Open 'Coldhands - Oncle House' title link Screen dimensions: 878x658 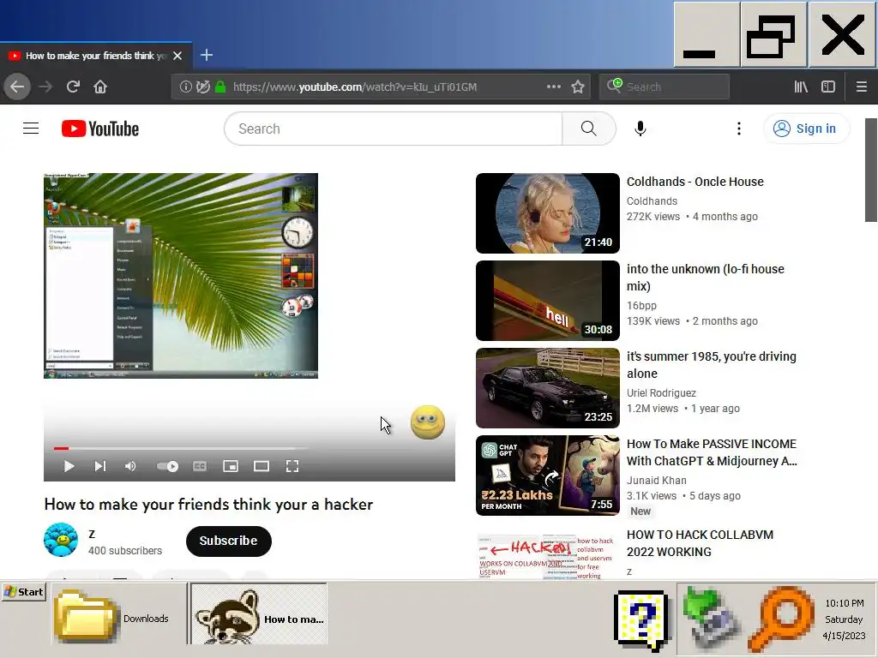(695, 182)
